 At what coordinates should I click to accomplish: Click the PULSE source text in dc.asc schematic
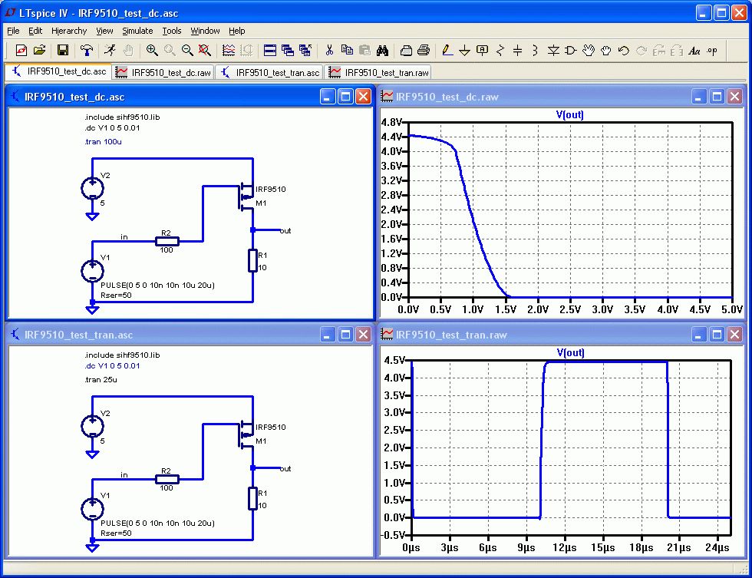pyautogui.click(x=158, y=285)
